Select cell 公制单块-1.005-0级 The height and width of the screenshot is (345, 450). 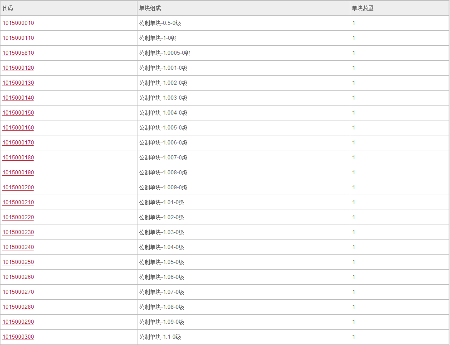click(243, 128)
